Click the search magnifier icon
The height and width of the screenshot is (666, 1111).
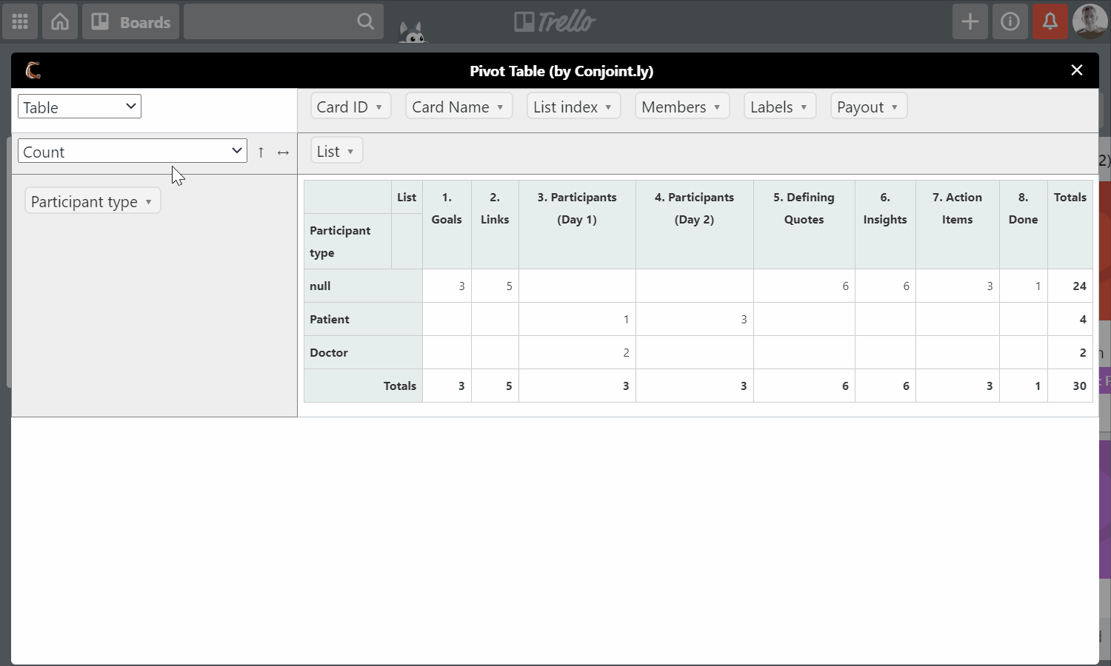click(365, 21)
